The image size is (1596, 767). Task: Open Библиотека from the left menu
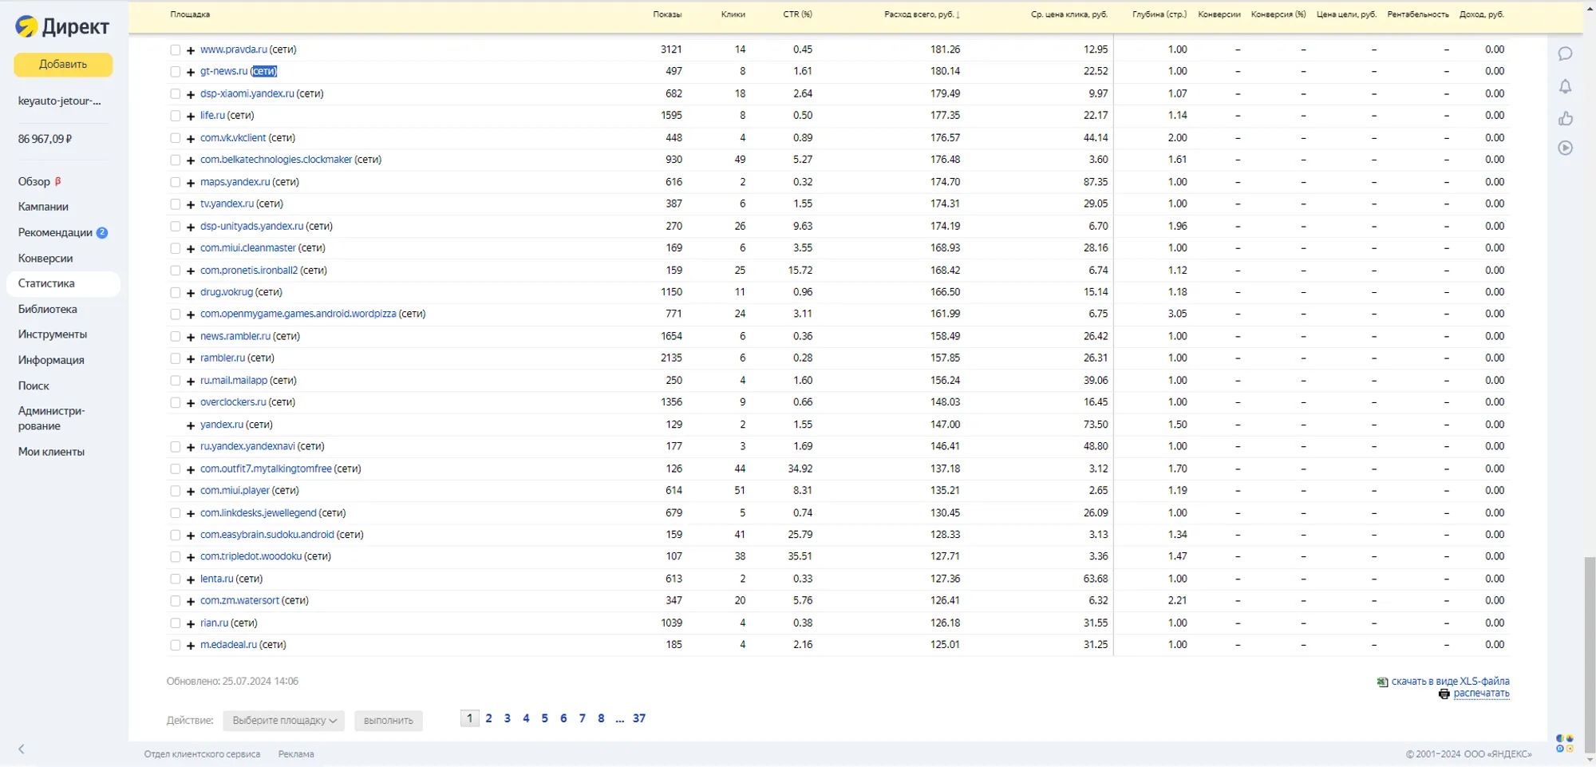coord(48,309)
